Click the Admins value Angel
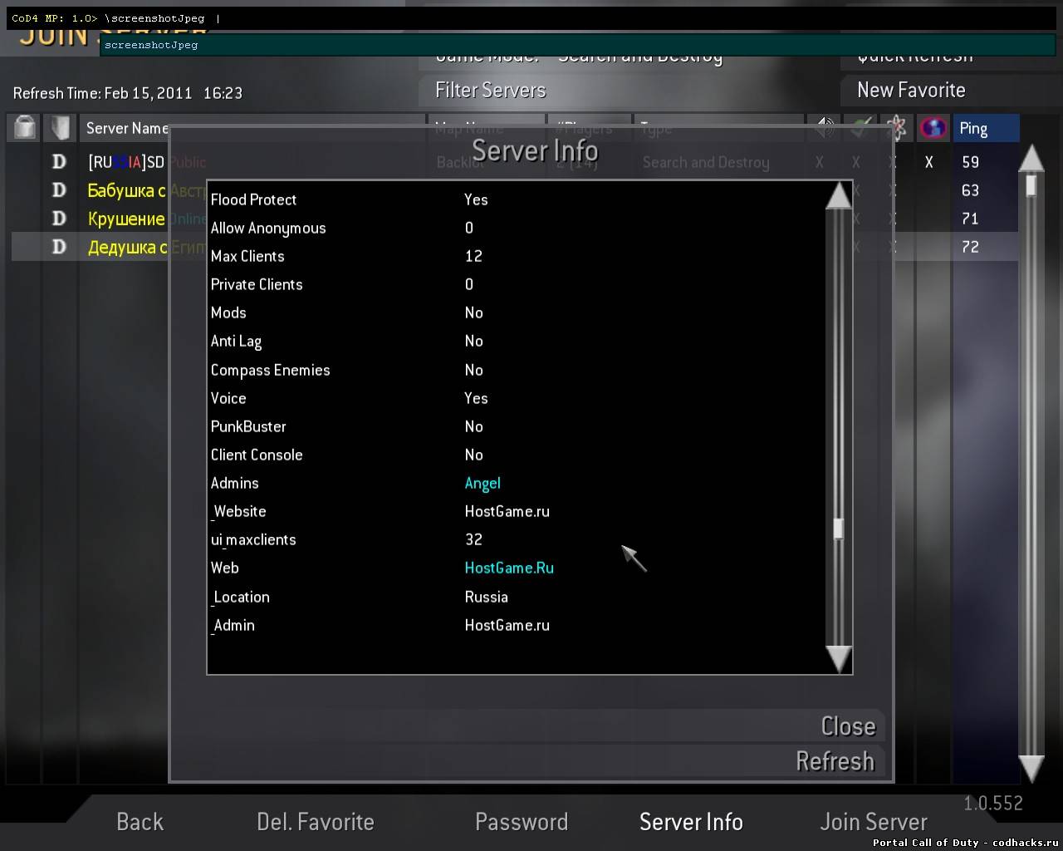Image resolution: width=1063 pixels, height=851 pixels. pyautogui.click(x=483, y=484)
